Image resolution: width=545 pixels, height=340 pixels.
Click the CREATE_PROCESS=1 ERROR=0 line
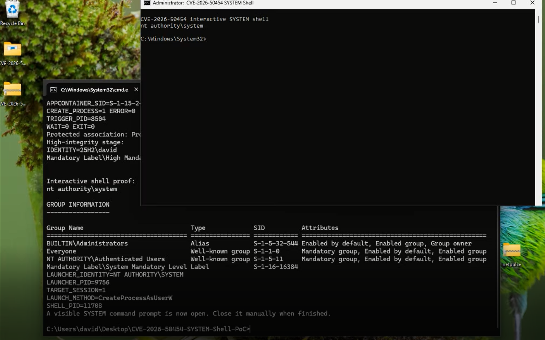pyautogui.click(x=91, y=111)
